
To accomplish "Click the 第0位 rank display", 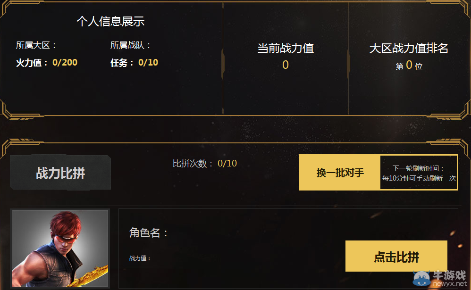I will point(409,66).
